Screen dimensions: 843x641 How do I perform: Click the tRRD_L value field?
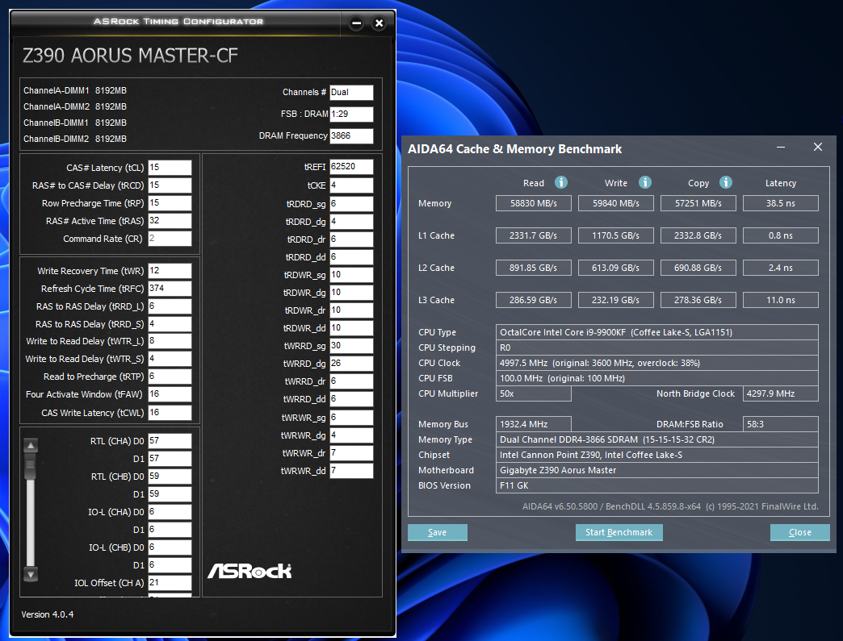click(x=170, y=306)
